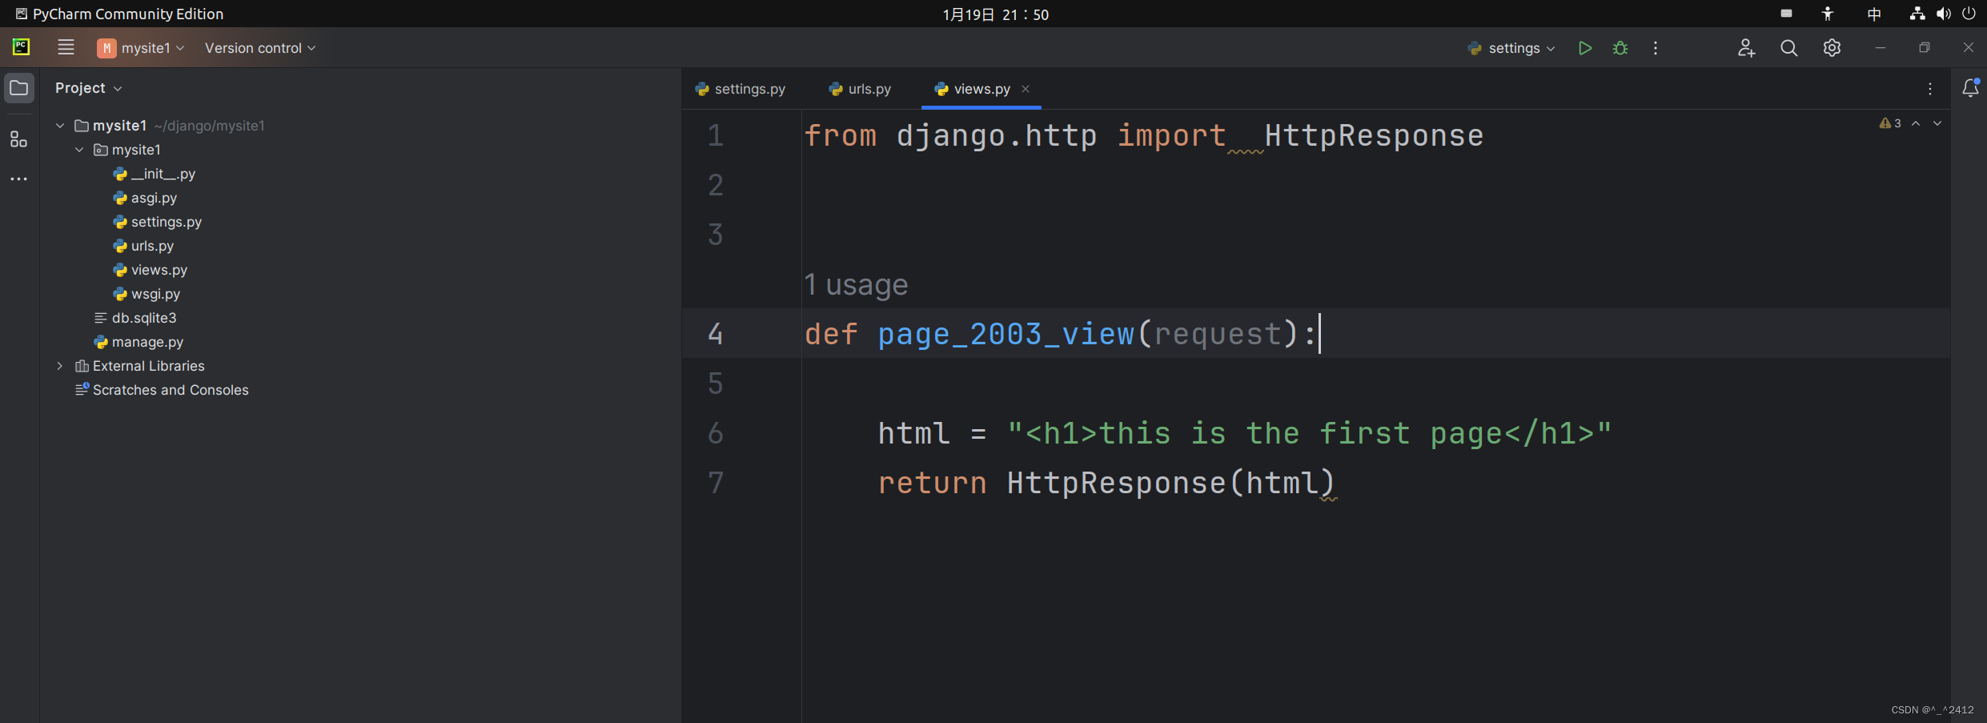Click the 1 usage hint

(x=856, y=285)
